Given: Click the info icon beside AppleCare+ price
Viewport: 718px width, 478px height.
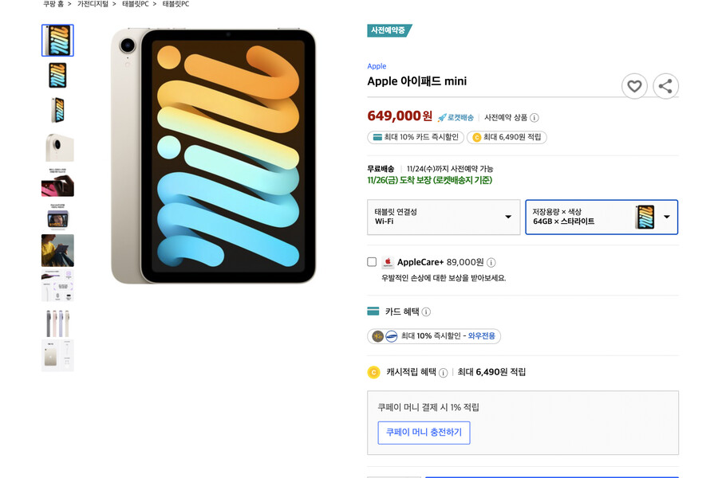Looking at the screenshot, I should 491,261.
